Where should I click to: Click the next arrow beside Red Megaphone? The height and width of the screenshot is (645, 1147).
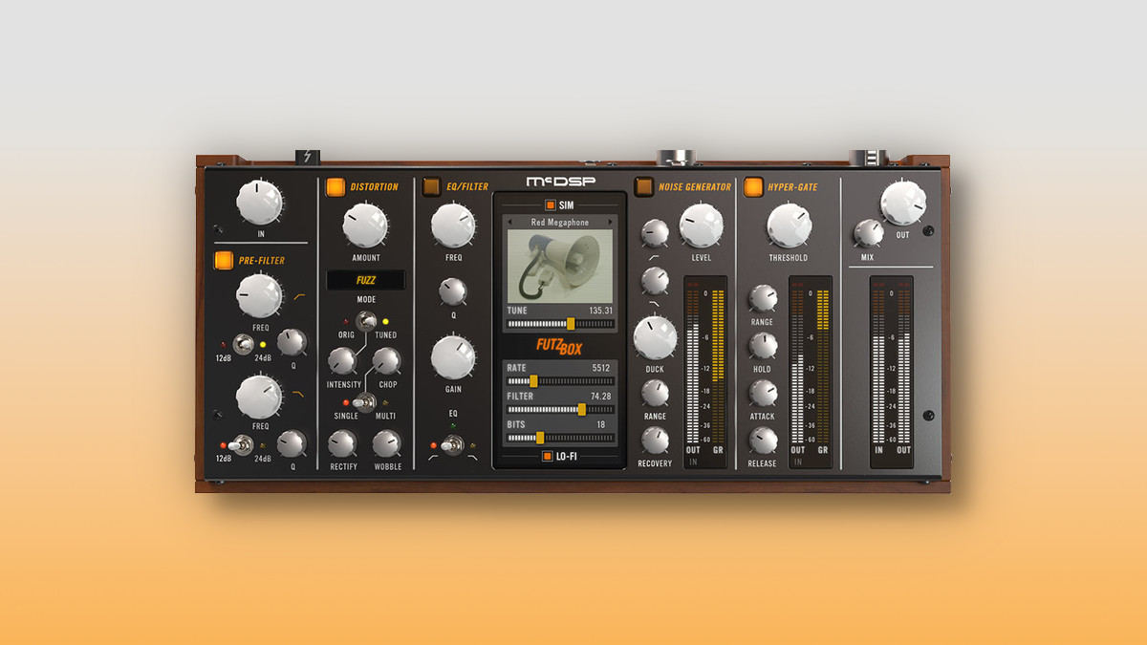pos(609,221)
